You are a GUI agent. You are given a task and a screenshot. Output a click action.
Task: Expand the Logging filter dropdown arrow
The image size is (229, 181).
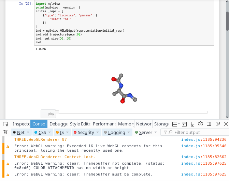[x=129, y=132]
